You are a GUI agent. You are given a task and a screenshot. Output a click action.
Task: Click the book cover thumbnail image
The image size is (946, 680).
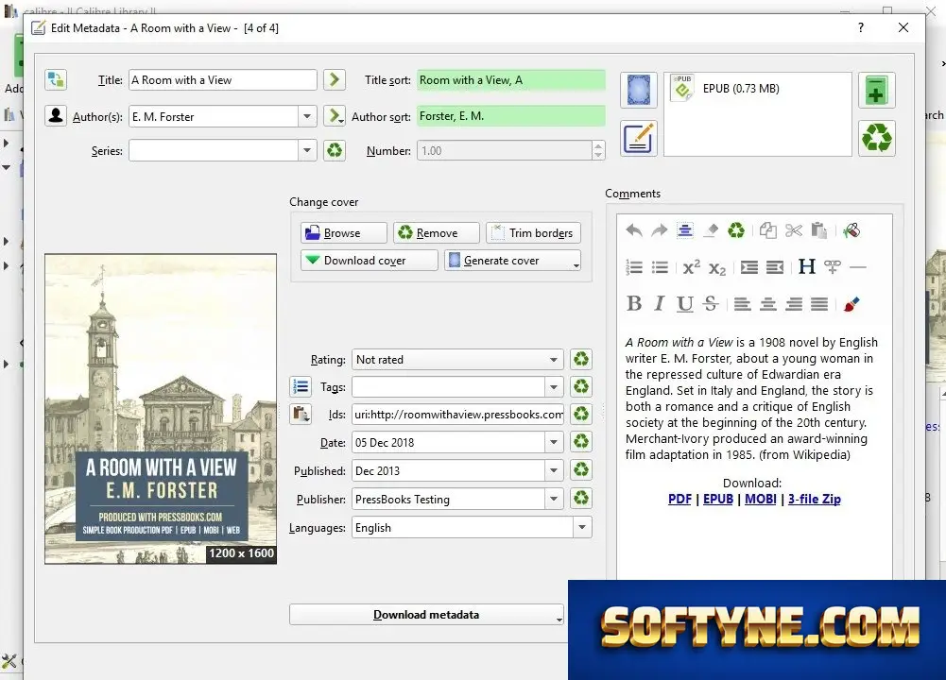pyautogui.click(x=161, y=409)
